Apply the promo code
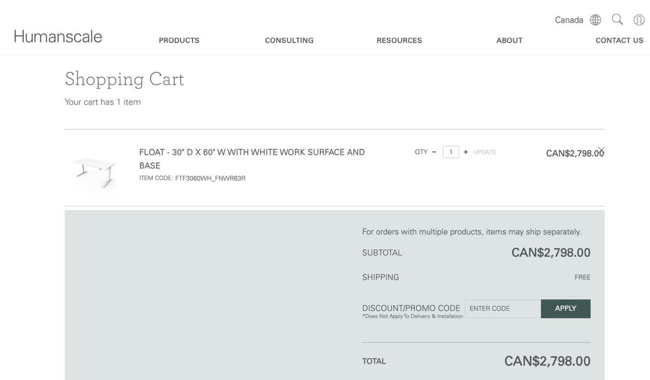The image size is (650, 380). coord(566,308)
